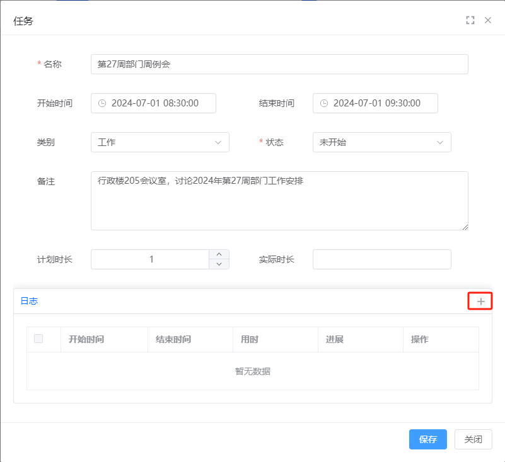
Task: Open the 类别 dropdown showing 工作
Action: pos(160,142)
